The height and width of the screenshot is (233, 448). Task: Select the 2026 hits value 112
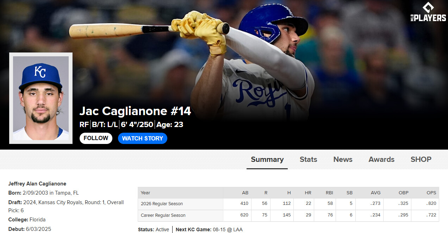click(x=287, y=204)
